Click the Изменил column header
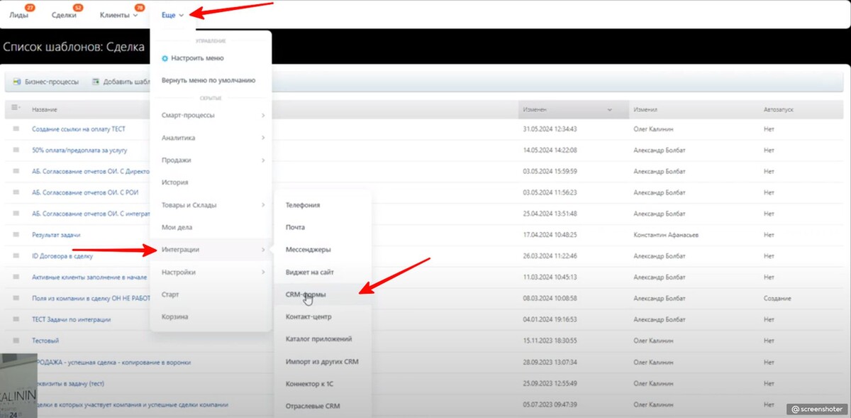The width and height of the screenshot is (851, 418). pos(645,110)
